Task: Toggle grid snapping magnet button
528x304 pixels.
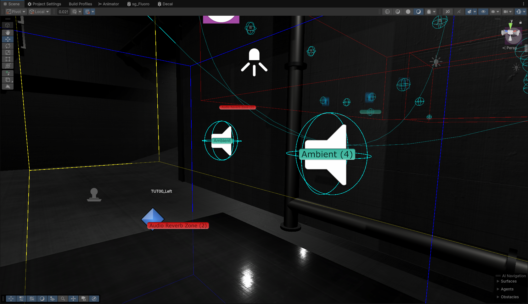Action: click(87, 12)
